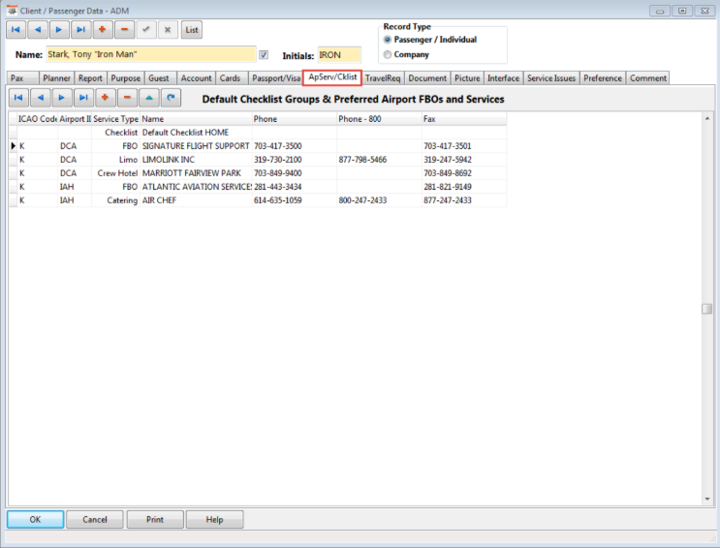Go to first client record in top toolbar
720x548 pixels.
tap(17, 30)
